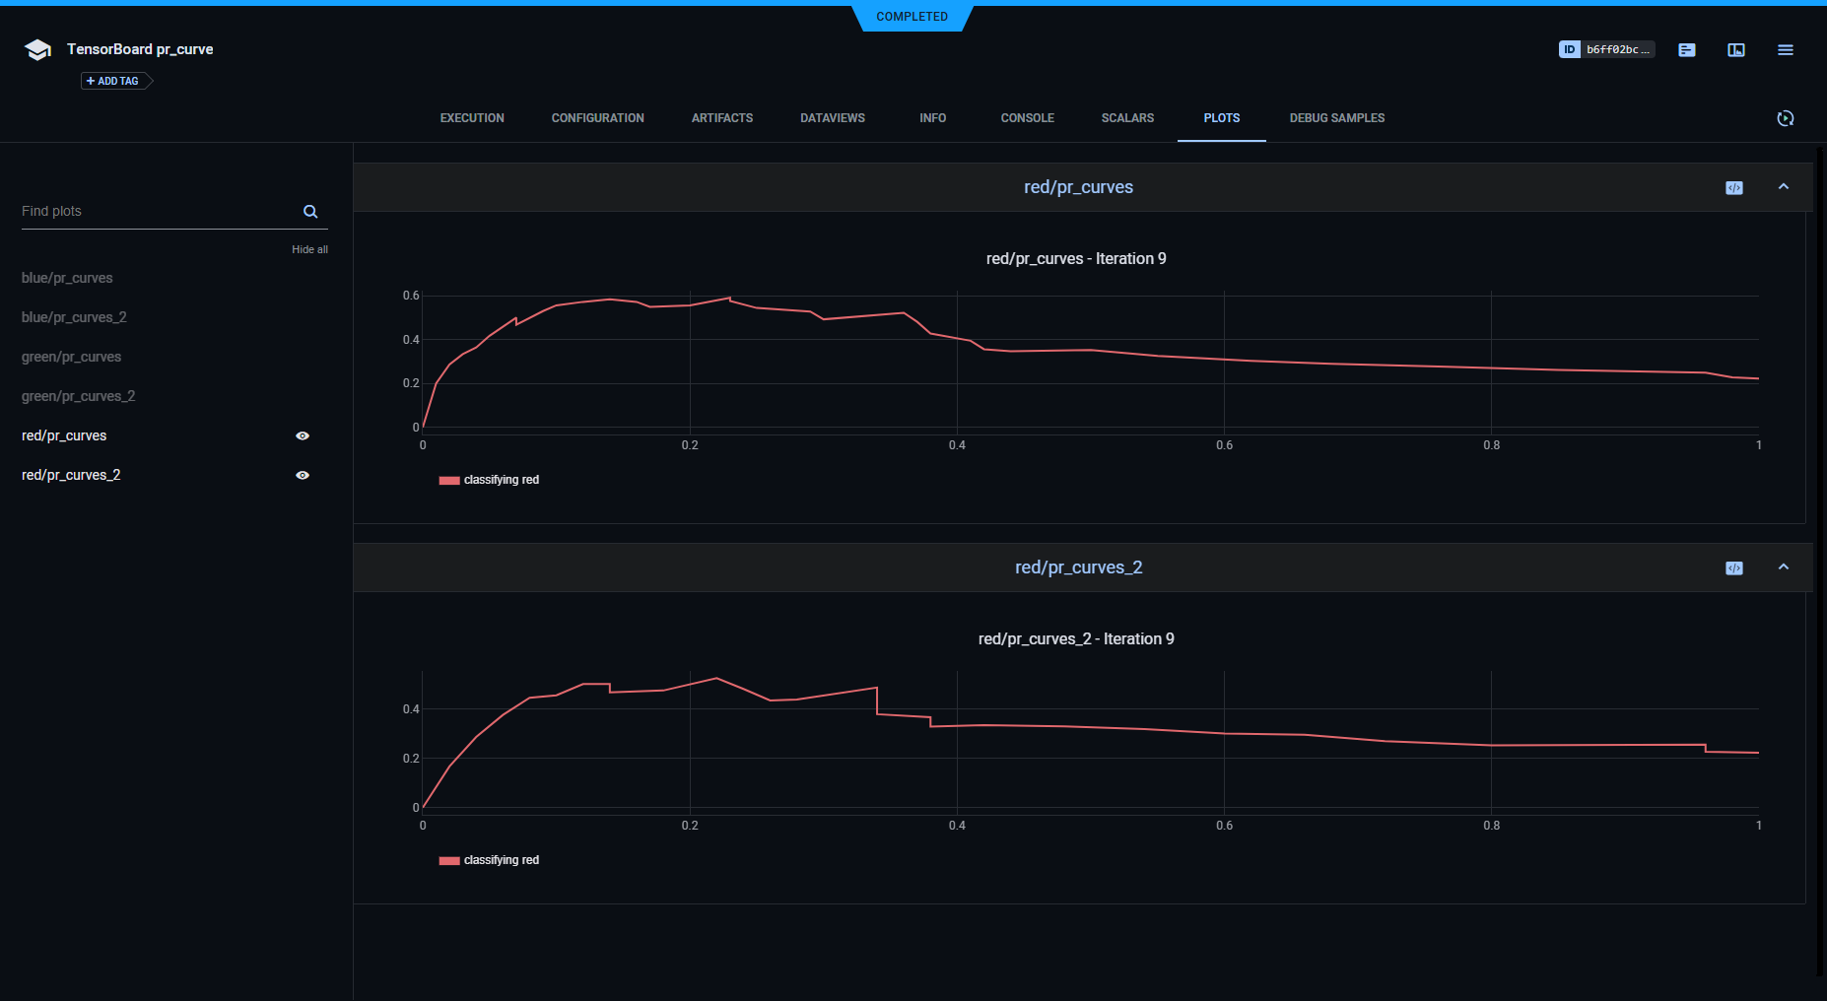
Task: Click the search icon in Find plots
Action: [x=309, y=211]
